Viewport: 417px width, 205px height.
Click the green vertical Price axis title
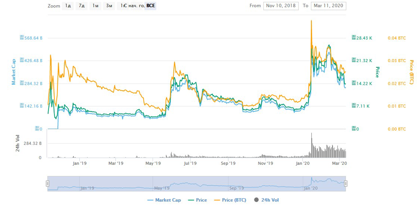(377, 72)
